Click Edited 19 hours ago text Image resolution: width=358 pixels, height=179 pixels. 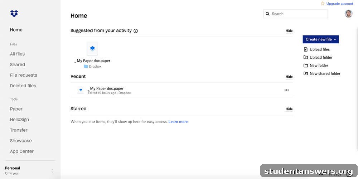102,93
